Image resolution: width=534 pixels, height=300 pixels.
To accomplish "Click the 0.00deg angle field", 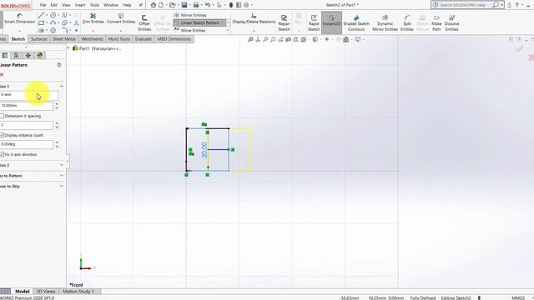I will pos(27,144).
